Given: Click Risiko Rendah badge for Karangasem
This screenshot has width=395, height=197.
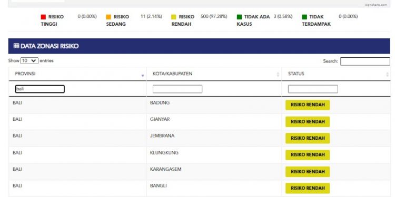Looking at the screenshot, I should point(308,172).
